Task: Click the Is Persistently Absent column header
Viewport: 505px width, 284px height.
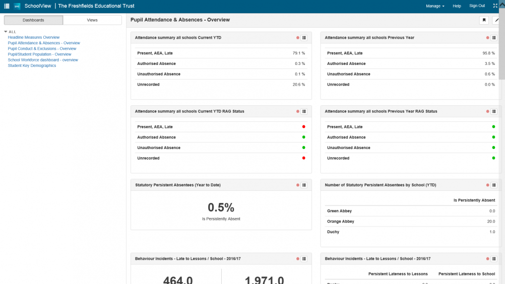Action: (474, 200)
